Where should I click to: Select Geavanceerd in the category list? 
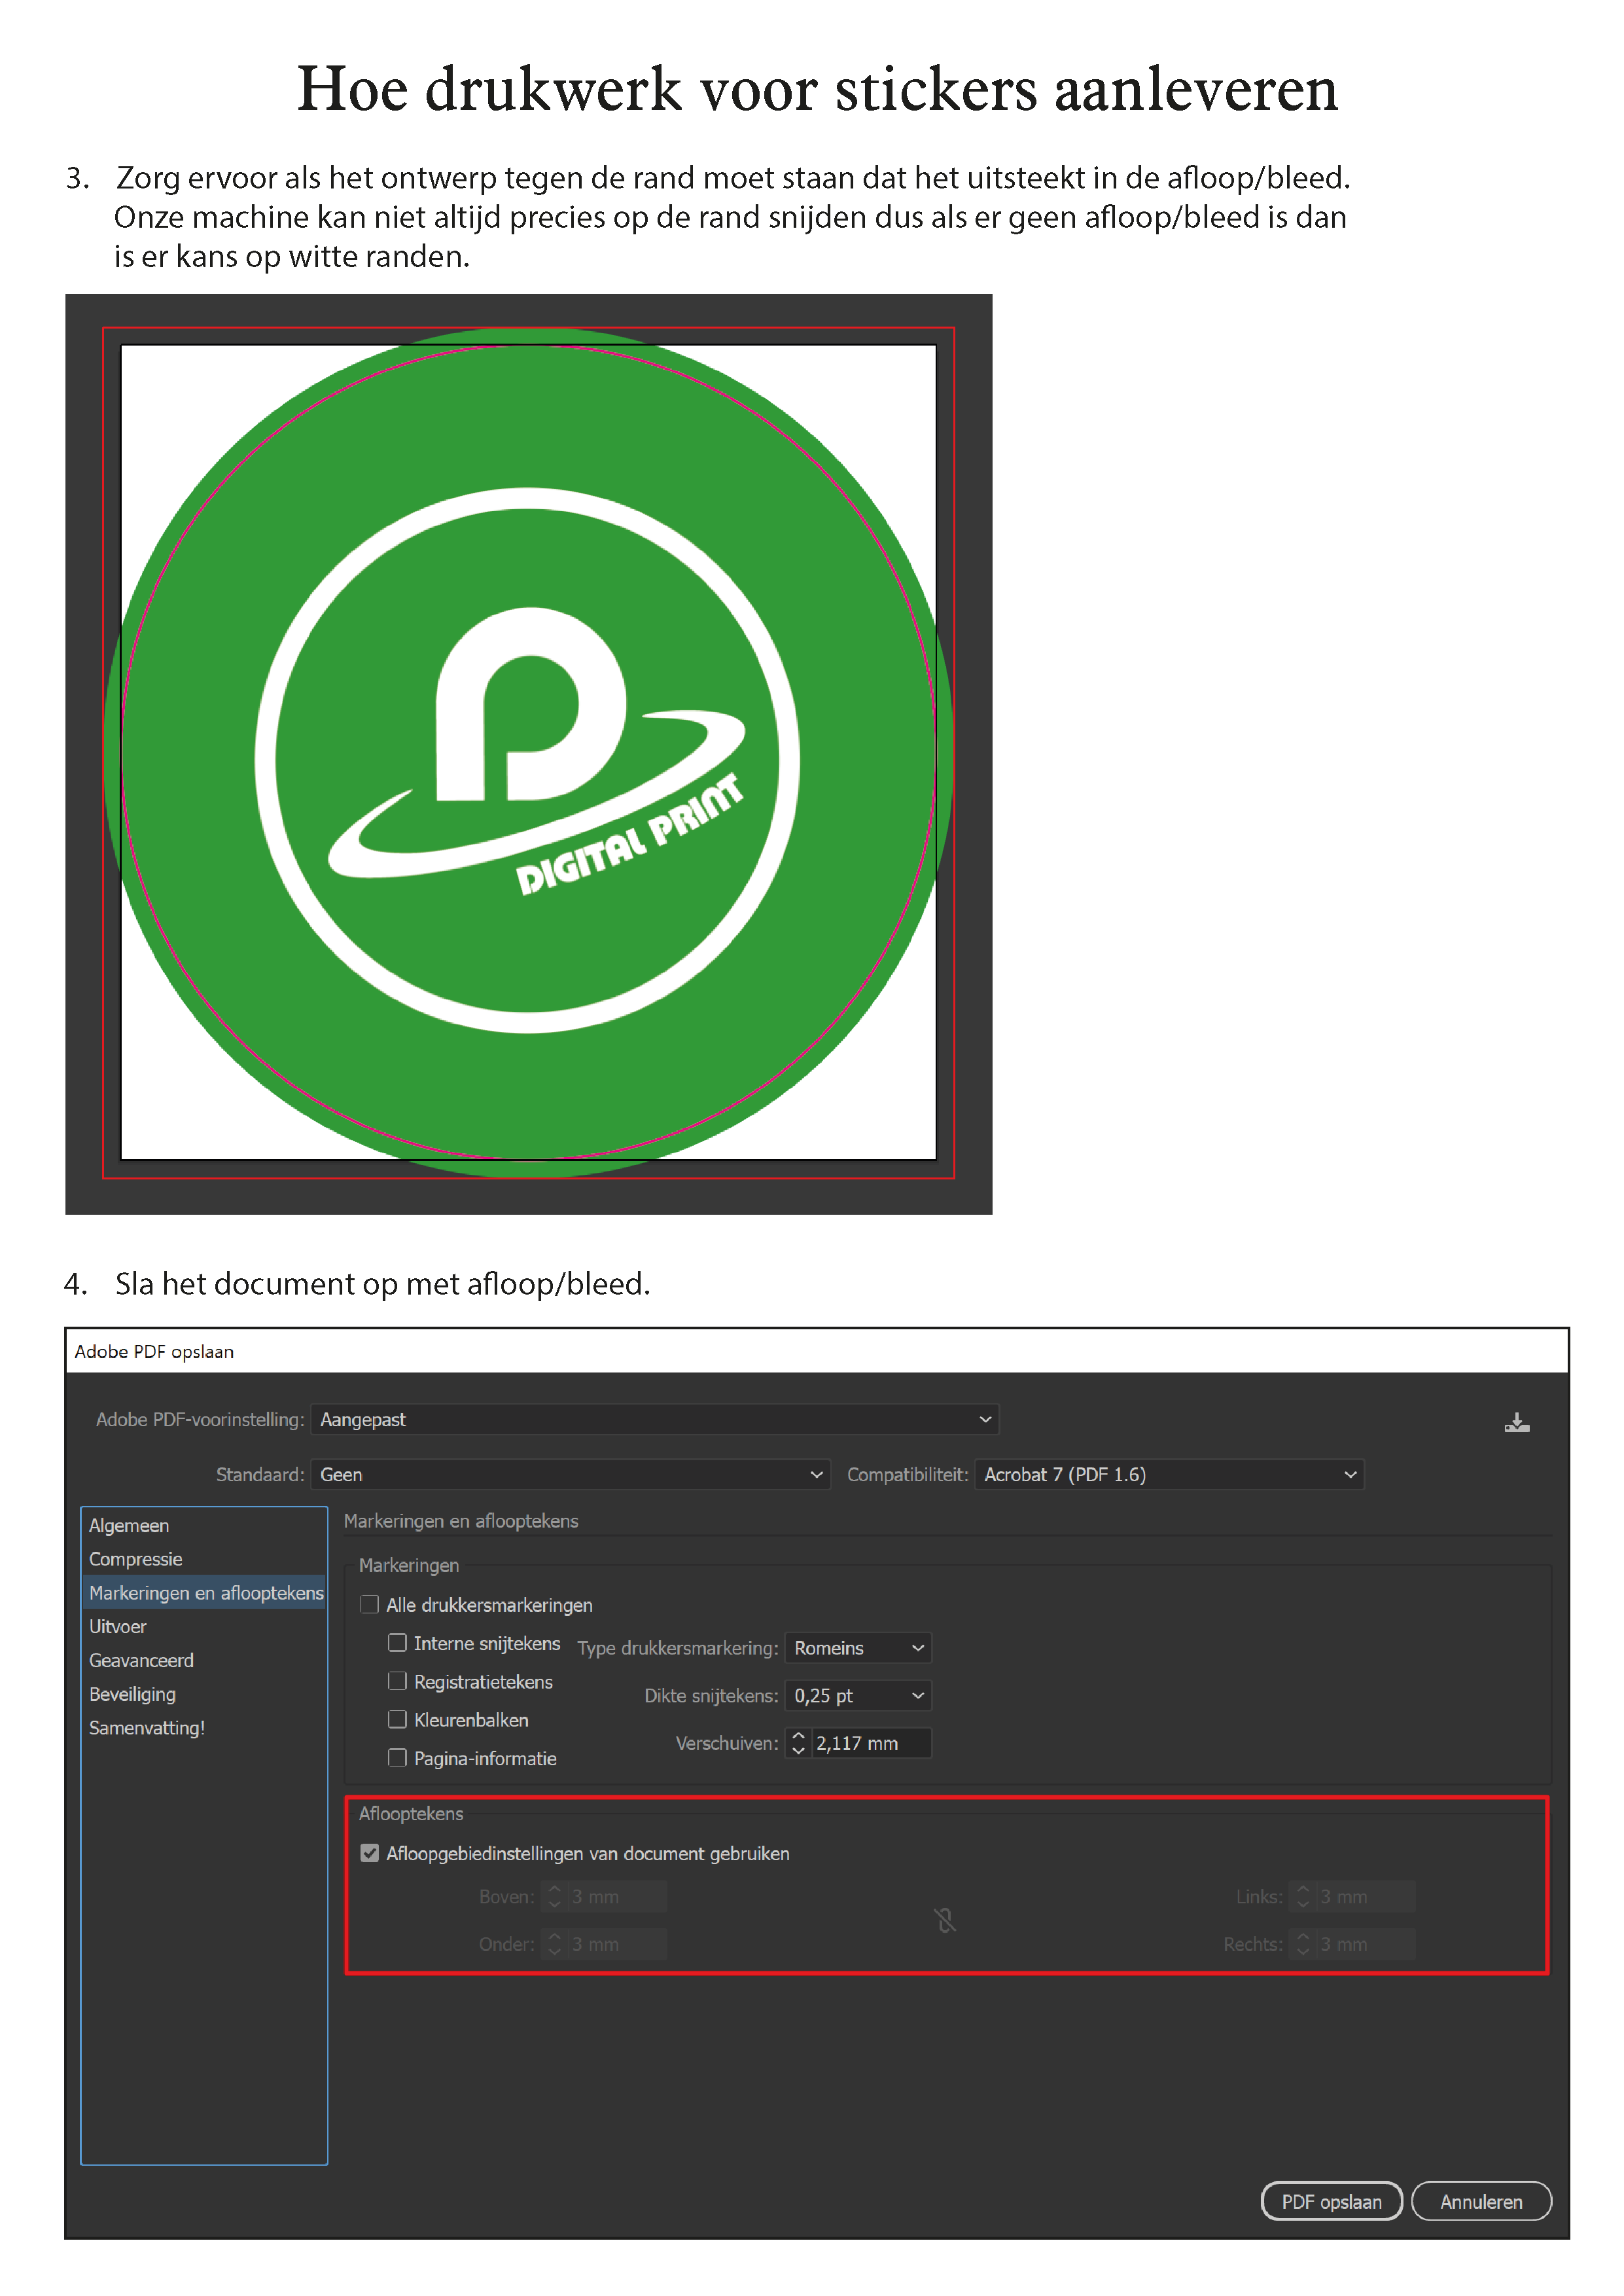pyautogui.click(x=204, y=1660)
